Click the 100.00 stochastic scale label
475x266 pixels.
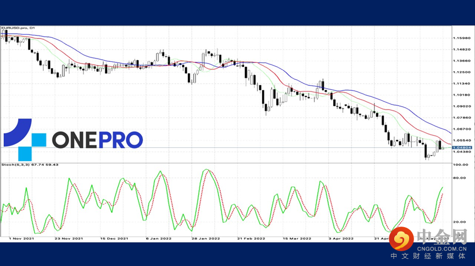pyautogui.click(x=461, y=165)
